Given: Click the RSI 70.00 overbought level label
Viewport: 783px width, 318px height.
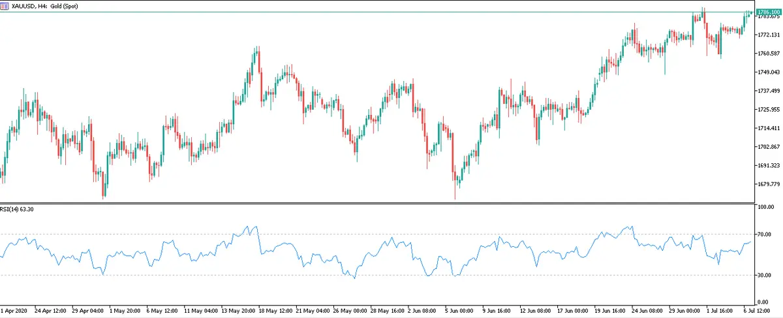Looking at the screenshot, I should pyautogui.click(x=765, y=234).
